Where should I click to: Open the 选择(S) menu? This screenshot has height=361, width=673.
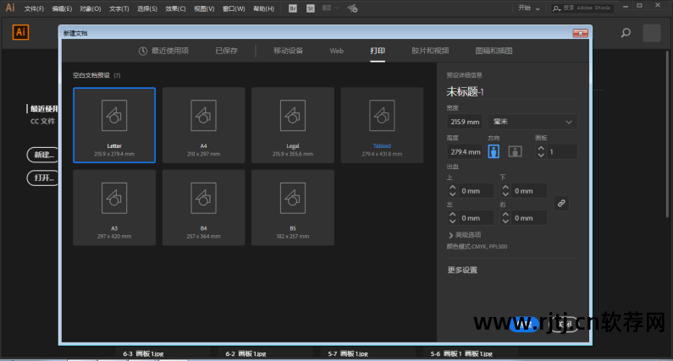[147, 8]
